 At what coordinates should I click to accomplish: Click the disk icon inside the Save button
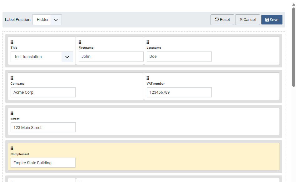click(267, 19)
